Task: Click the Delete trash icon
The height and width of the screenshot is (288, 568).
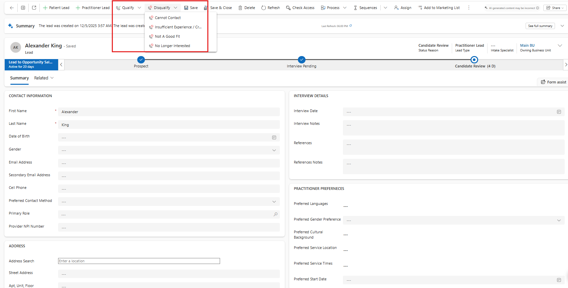Action: pyautogui.click(x=240, y=8)
